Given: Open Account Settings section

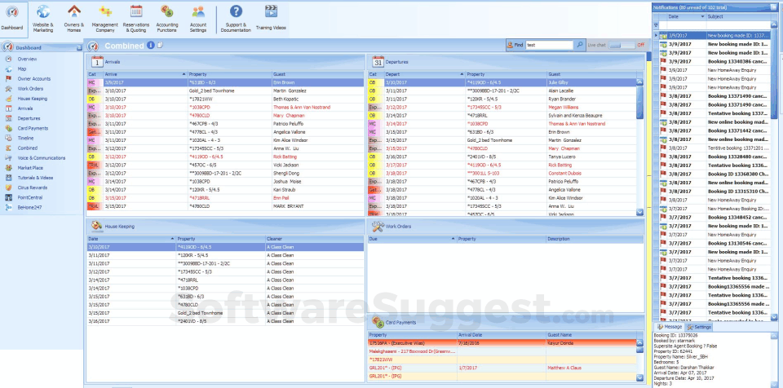Looking at the screenshot, I should click(197, 18).
